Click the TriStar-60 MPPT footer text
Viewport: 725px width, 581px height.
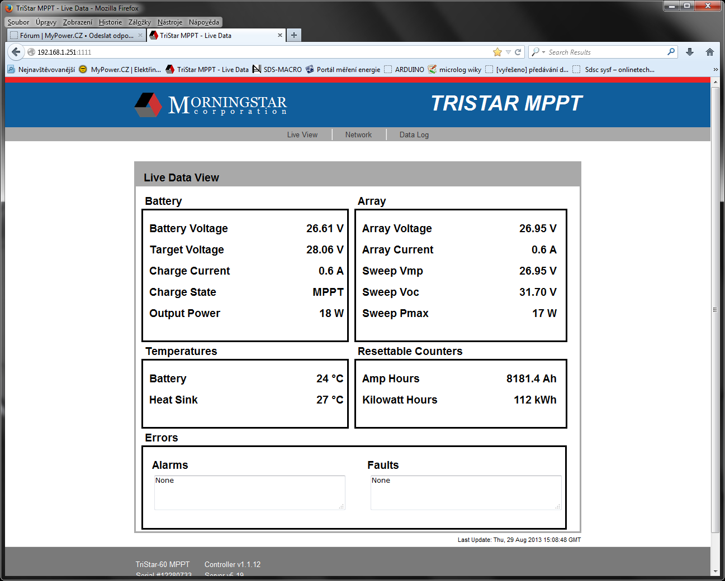[x=163, y=564]
